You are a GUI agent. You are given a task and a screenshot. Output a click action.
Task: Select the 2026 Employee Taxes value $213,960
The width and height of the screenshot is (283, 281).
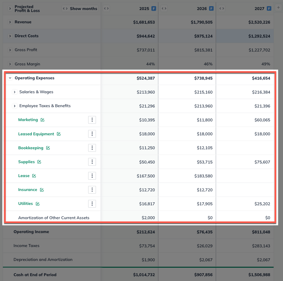tap(203, 106)
